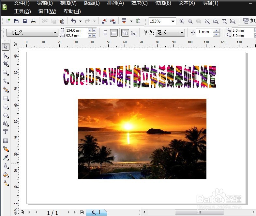Zoom in with magnifier plus icon
The height and width of the screenshot is (216, 256).
tap(182, 21)
